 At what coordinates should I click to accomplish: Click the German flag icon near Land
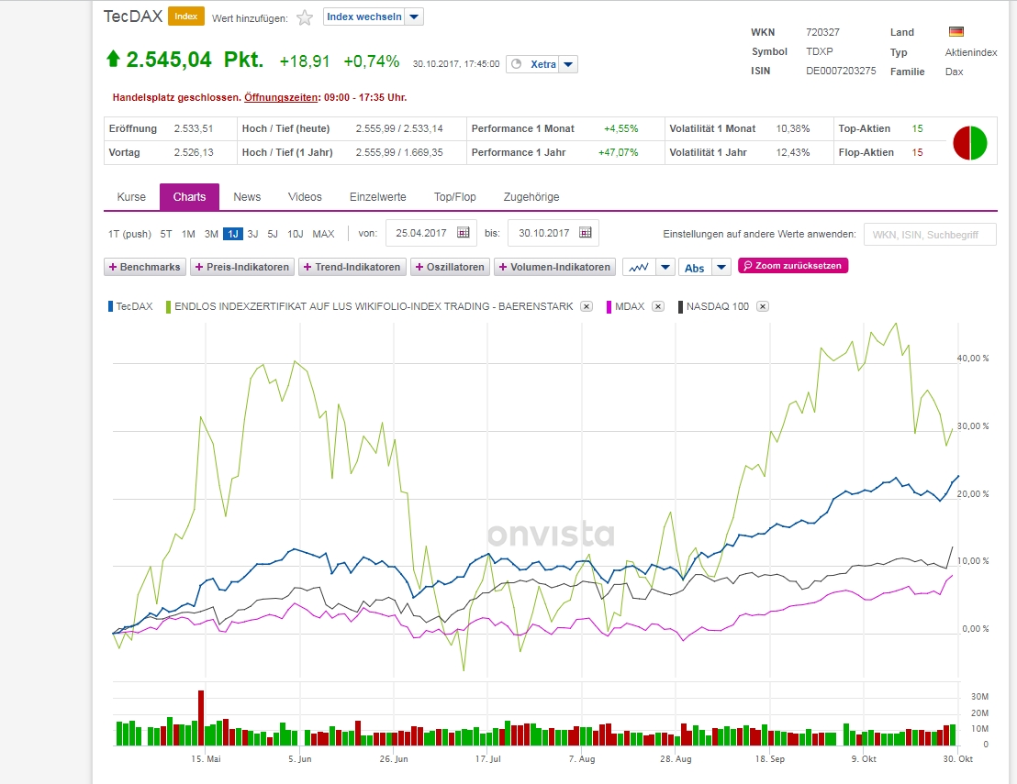tap(955, 31)
